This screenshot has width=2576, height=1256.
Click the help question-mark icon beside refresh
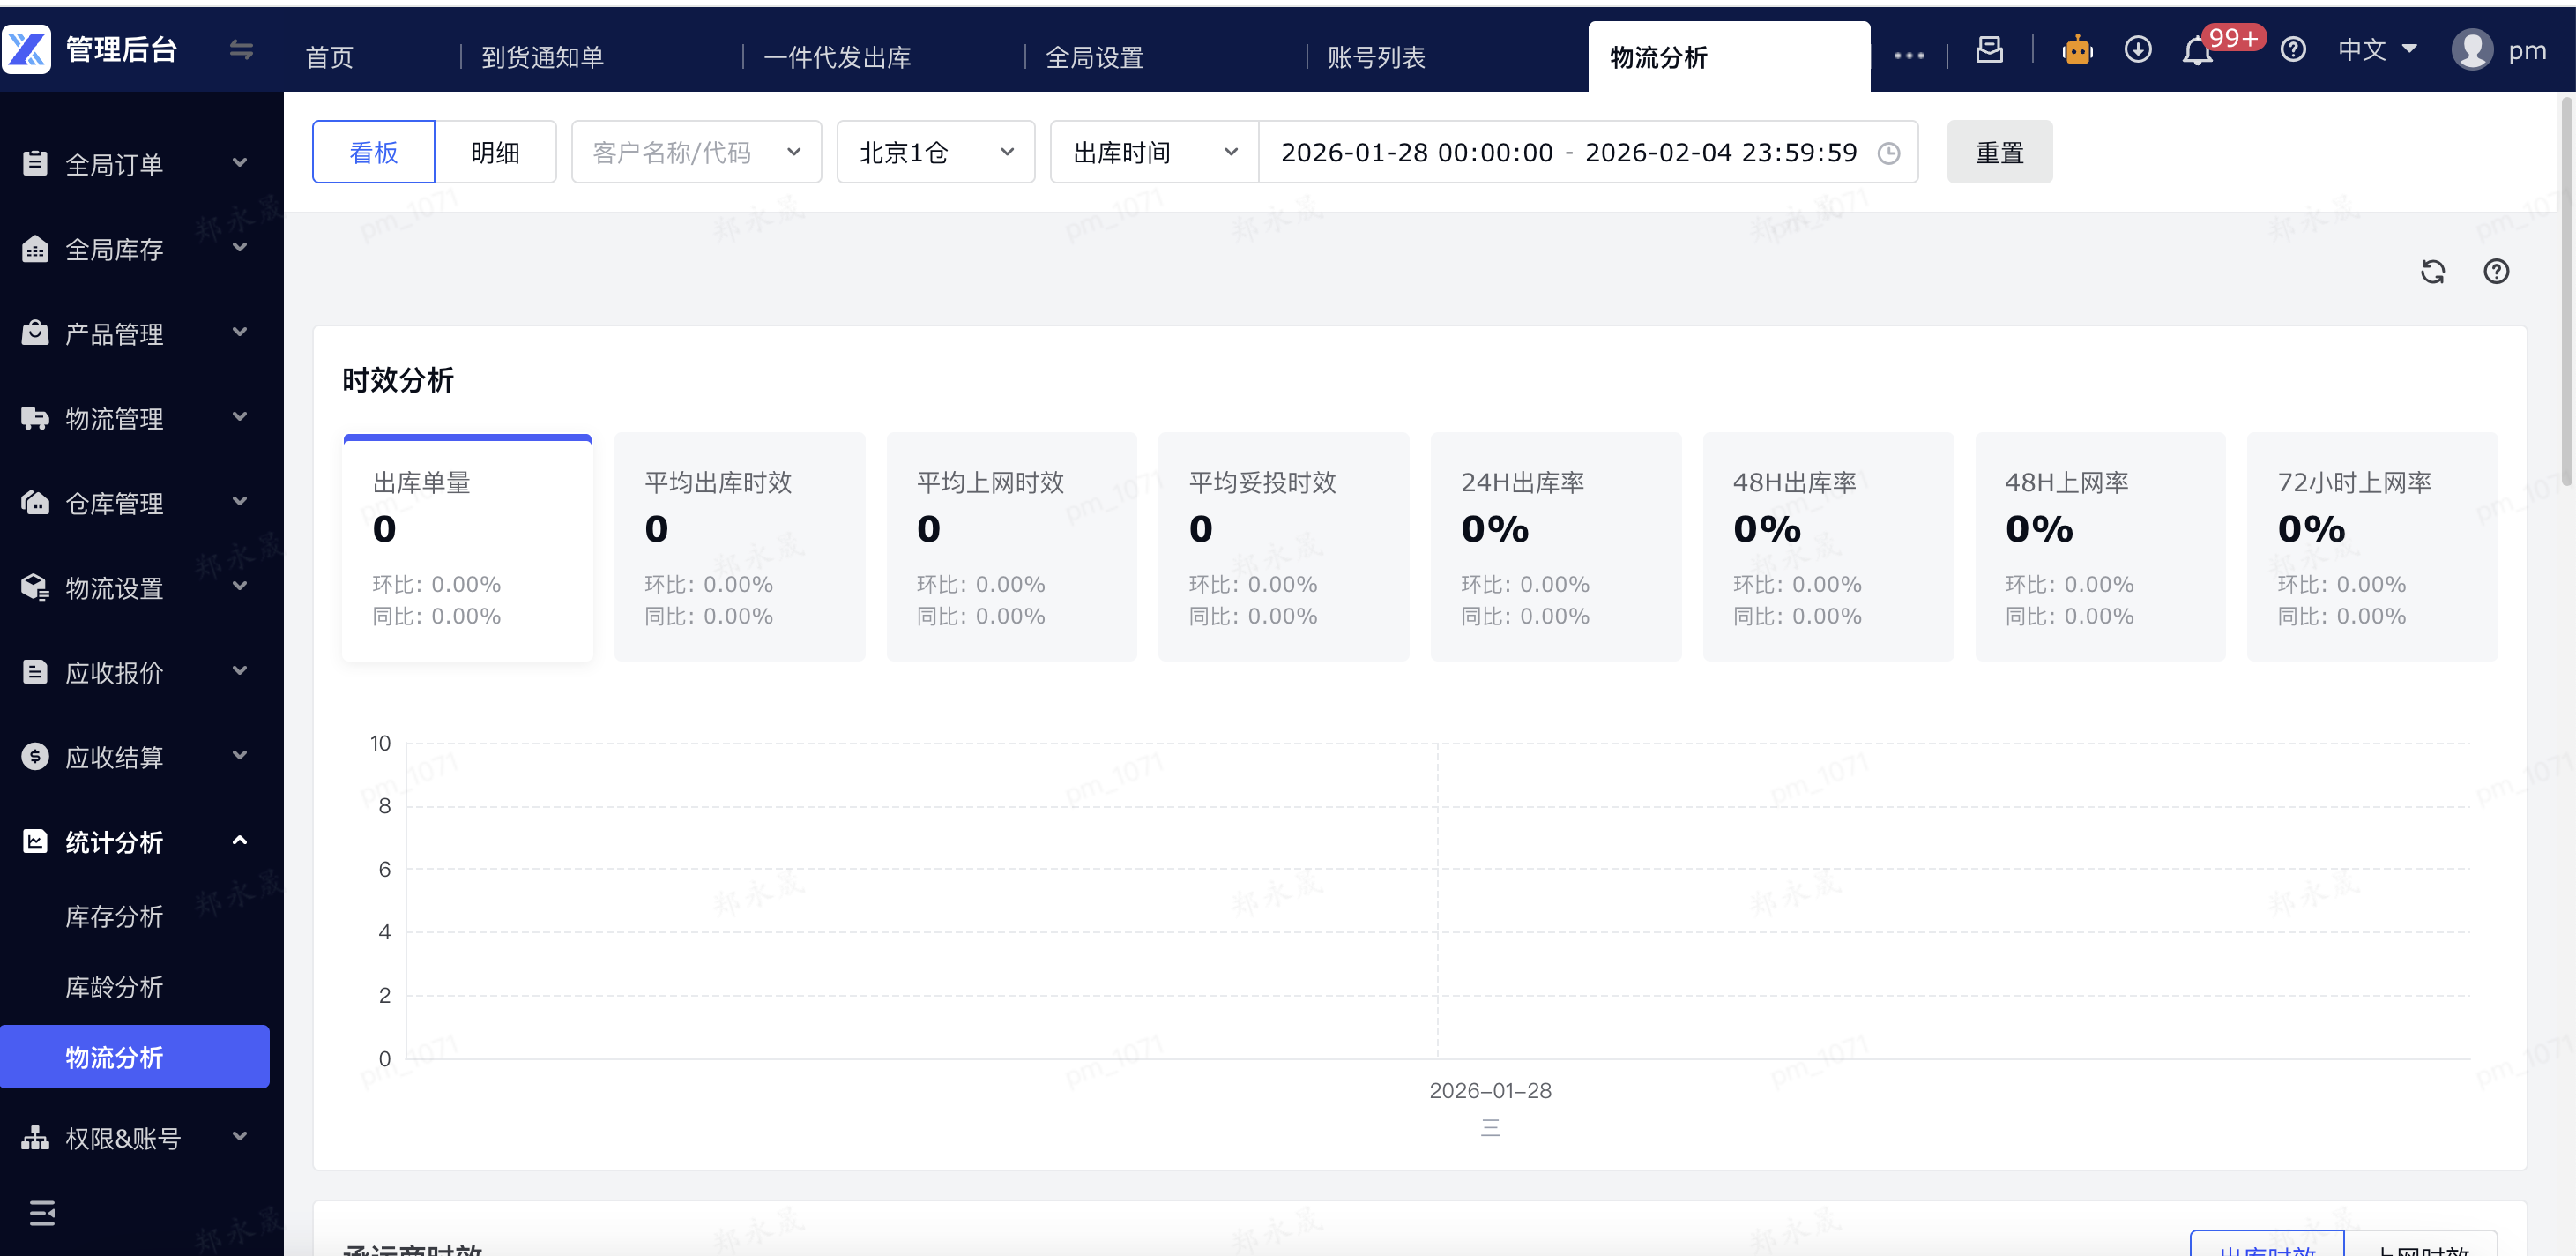point(2495,271)
